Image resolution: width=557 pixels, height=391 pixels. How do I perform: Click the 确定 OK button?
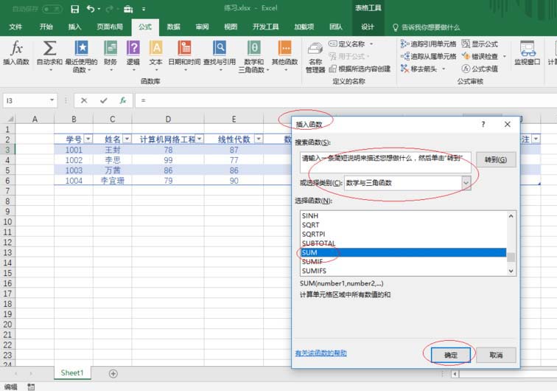click(451, 355)
